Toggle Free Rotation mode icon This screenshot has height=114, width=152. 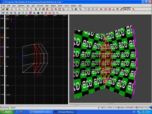point(80,9)
